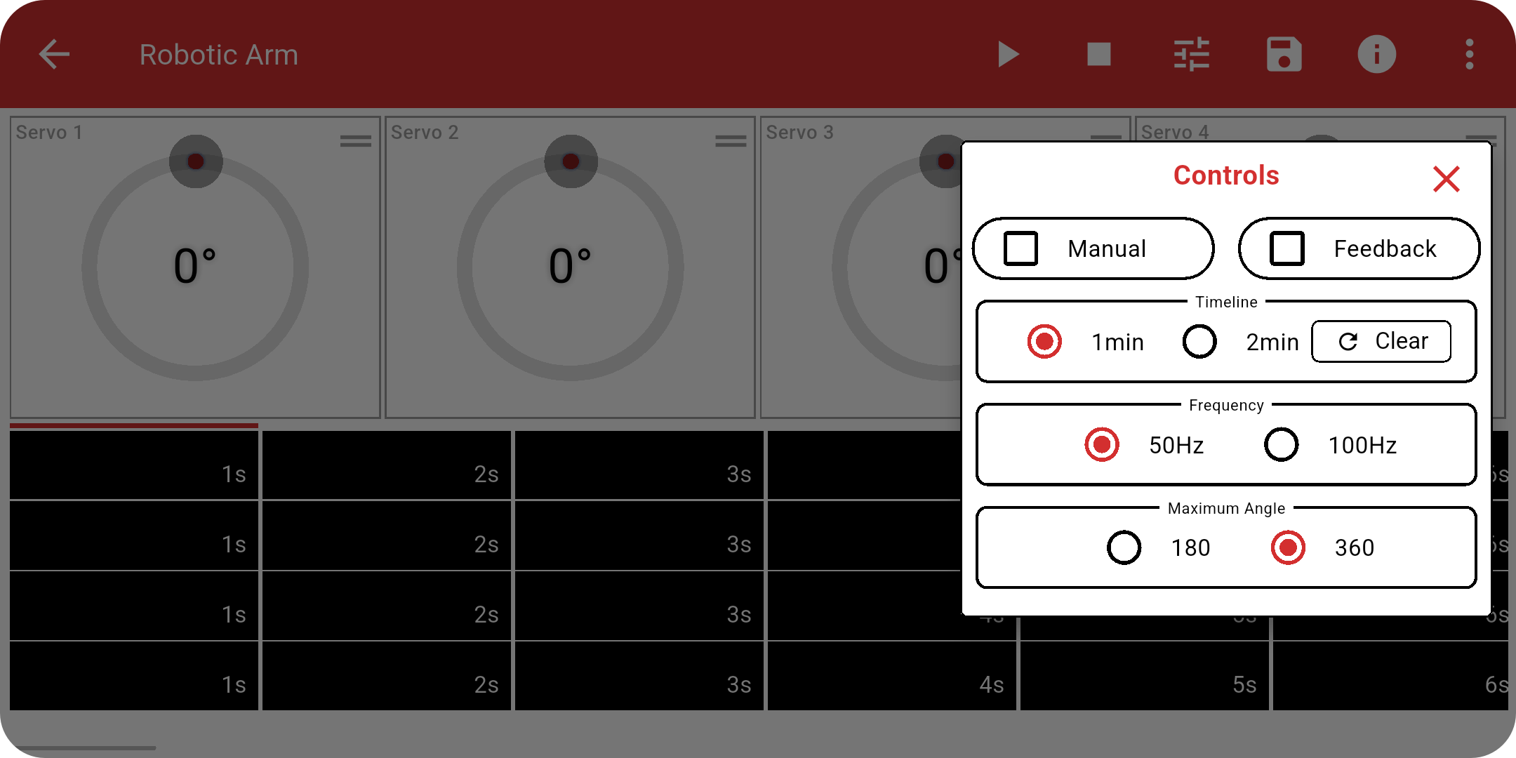Select the 2min timeline option
Screen dimensions: 1516x758
point(1199,342)
